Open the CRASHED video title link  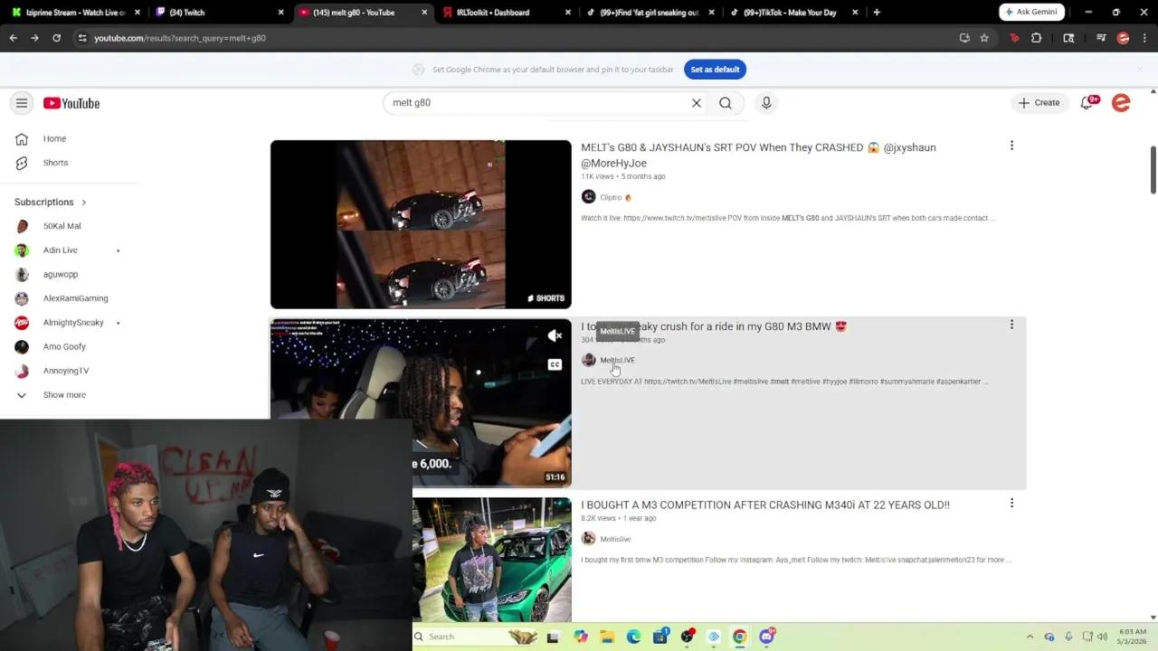pyautogui.click(x=758, y=156)
